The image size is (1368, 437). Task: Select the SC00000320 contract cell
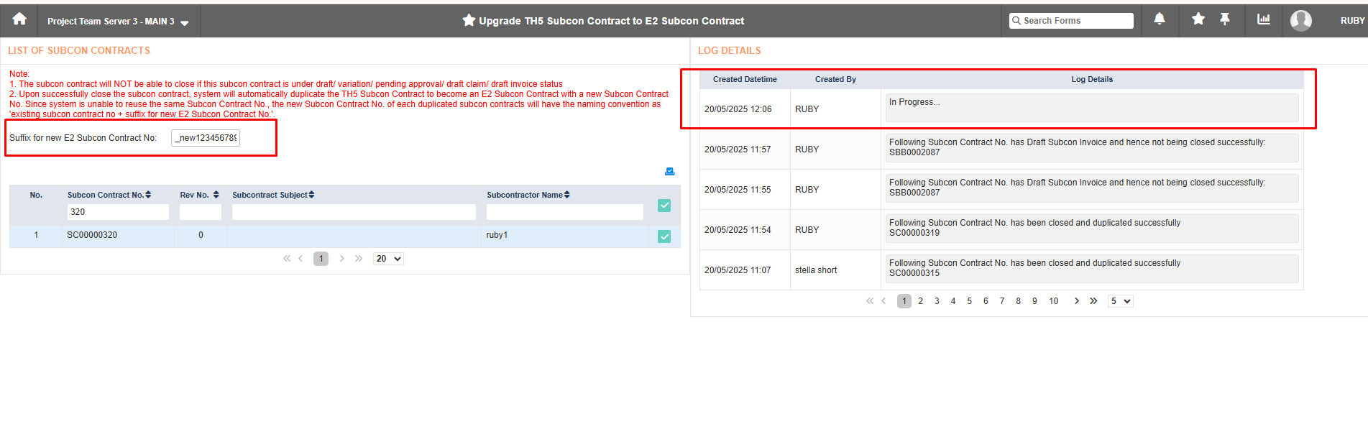(92, 235)
